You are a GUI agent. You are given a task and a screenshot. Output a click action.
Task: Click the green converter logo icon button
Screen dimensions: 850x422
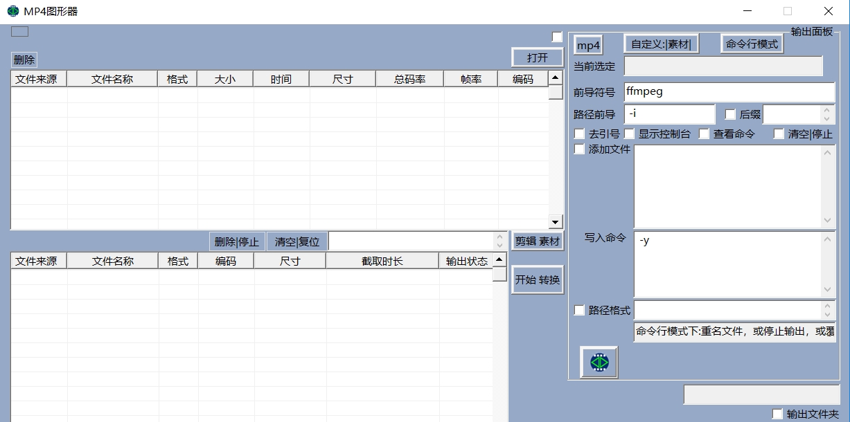pyautogui.click(x=597, y=361)
